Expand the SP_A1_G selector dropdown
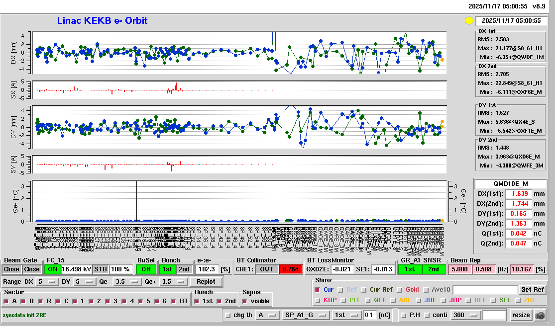This screenshot has height=326, width=555. pos(306,315)
